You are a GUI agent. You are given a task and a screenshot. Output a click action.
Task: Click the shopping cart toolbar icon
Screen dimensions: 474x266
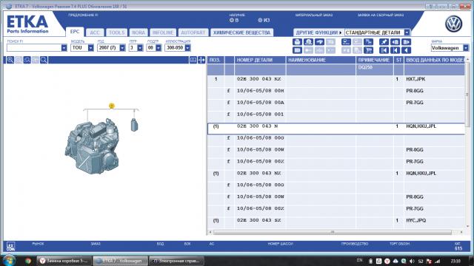[x=369, y=50]
